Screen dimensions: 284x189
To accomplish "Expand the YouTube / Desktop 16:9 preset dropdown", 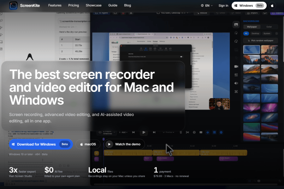I will pos(173,13).
